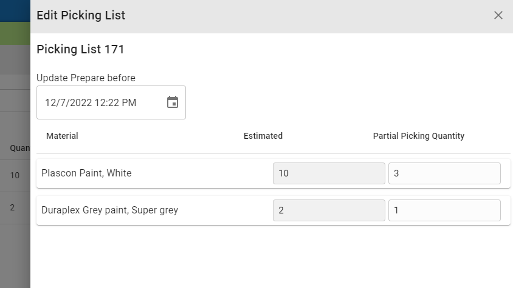This screenshot has height=288, width=513.
Task: Click estimated quantity field showing 10
Action: click(x=328, y=173)
